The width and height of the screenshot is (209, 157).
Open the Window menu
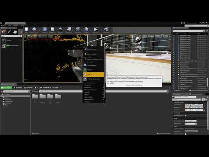click(x=16, y=26)
